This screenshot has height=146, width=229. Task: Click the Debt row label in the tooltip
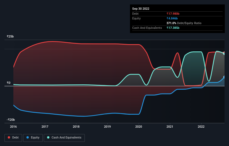click(135, 14)
